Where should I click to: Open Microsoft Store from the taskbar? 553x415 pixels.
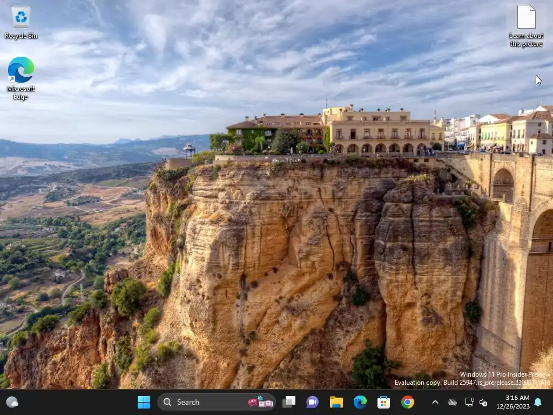(x=383, y=402)
